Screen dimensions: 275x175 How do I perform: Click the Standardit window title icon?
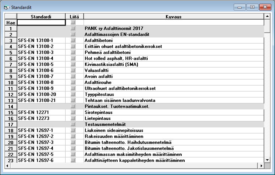pos(6,7)
